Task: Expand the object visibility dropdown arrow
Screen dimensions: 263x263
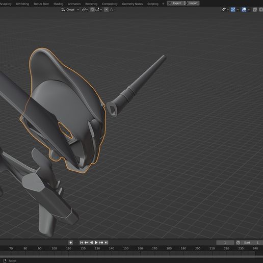Action: click(x=228, y=10)
